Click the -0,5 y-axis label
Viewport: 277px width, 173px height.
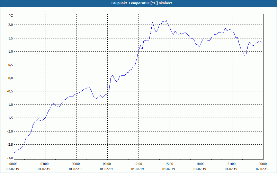pyautogui.click(x=10, y=91)
